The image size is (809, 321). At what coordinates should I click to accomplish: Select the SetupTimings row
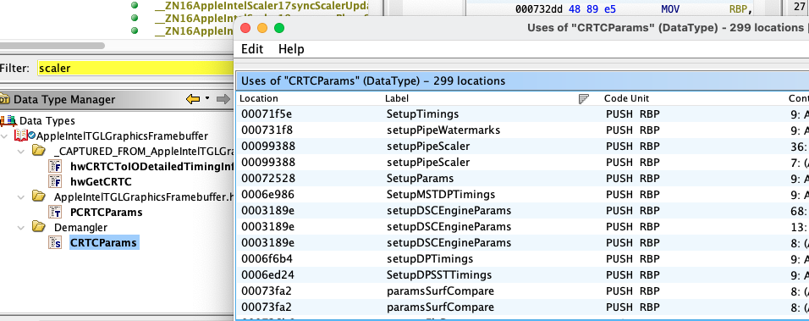pyautogui.click(x=523, y=114)
